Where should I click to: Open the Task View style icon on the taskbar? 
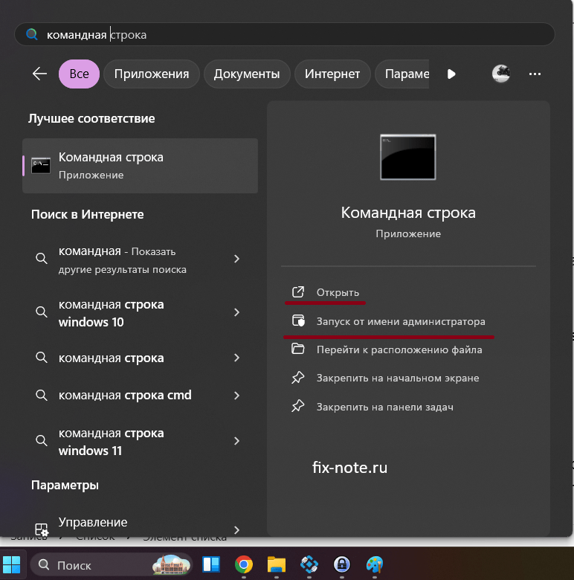pos(211,565)
